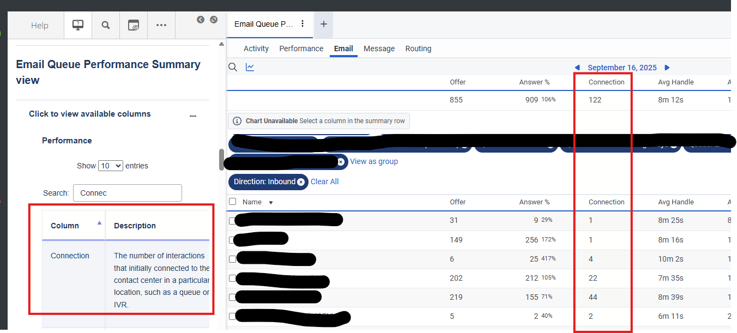Open the Email Queue tab kebab menu
The height and width of the screenshot is (333, 737).
pyautogui.click(x=303, y=24)
